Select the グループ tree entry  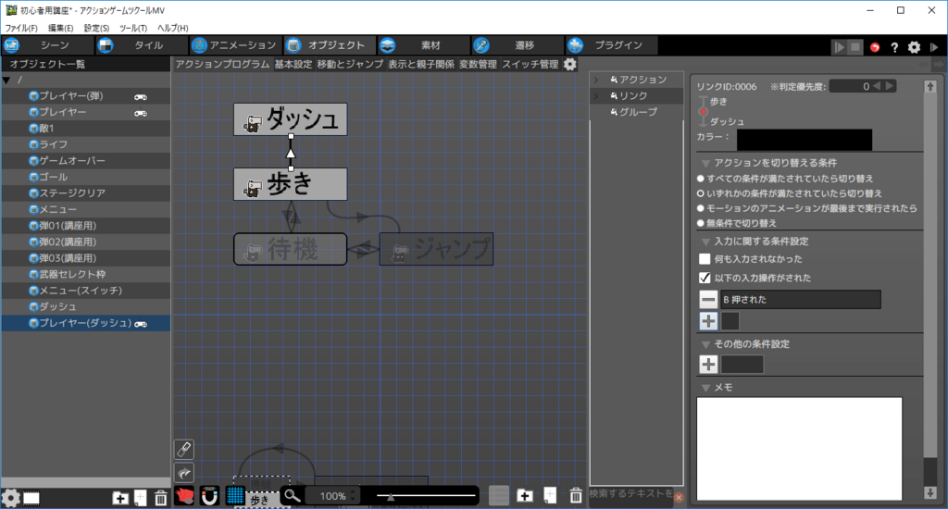[637, 112]
